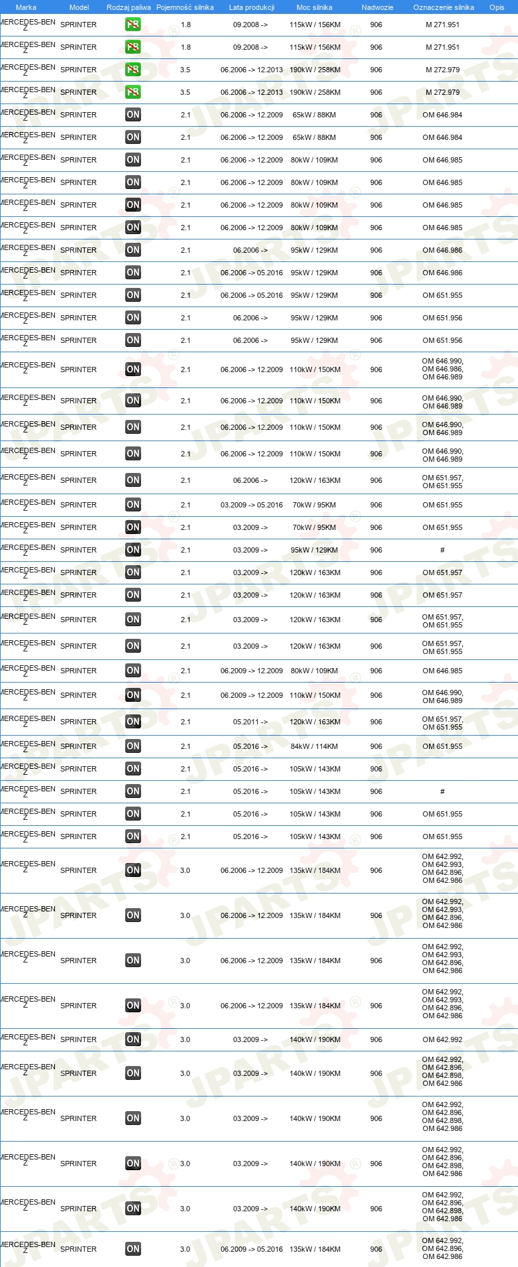Screen dimensions: 518x1267
Task: Click the Rodzaj paliwa column header
Action: tap(129, 7)
